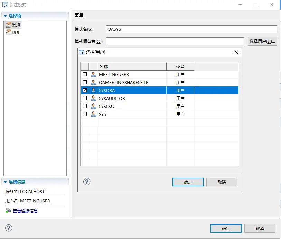Close the 新建模式 window
Viewport: 281px width, 239px height.
tap(272, 4)
